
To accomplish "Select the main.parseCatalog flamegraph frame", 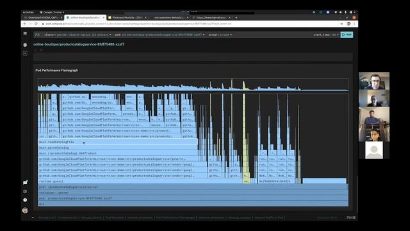I will coord(118,148).
